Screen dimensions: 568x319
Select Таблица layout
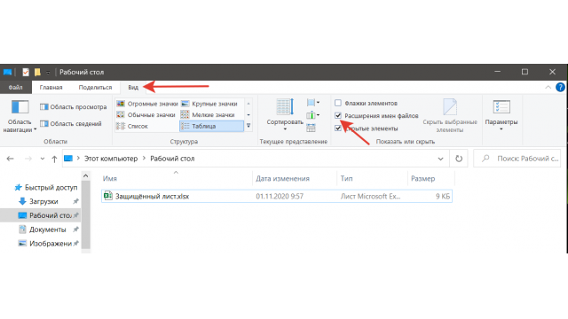point(211,126)
